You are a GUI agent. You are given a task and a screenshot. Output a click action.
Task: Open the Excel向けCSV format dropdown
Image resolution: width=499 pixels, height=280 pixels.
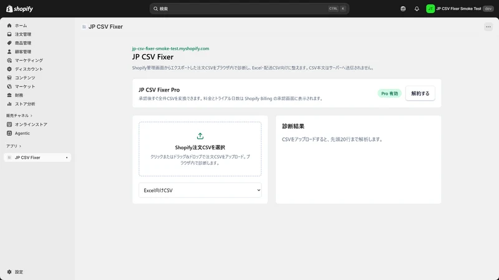click(x=200, y=190)
